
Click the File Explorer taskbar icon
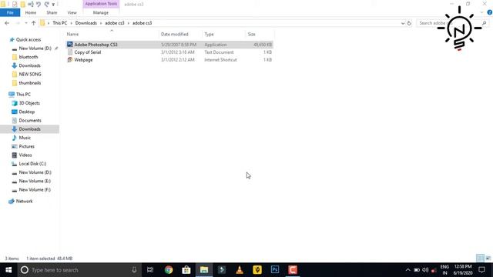tap(204, 270)
